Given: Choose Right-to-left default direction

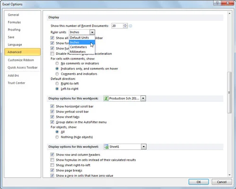Looking at the screenshot, I should 57,84.
